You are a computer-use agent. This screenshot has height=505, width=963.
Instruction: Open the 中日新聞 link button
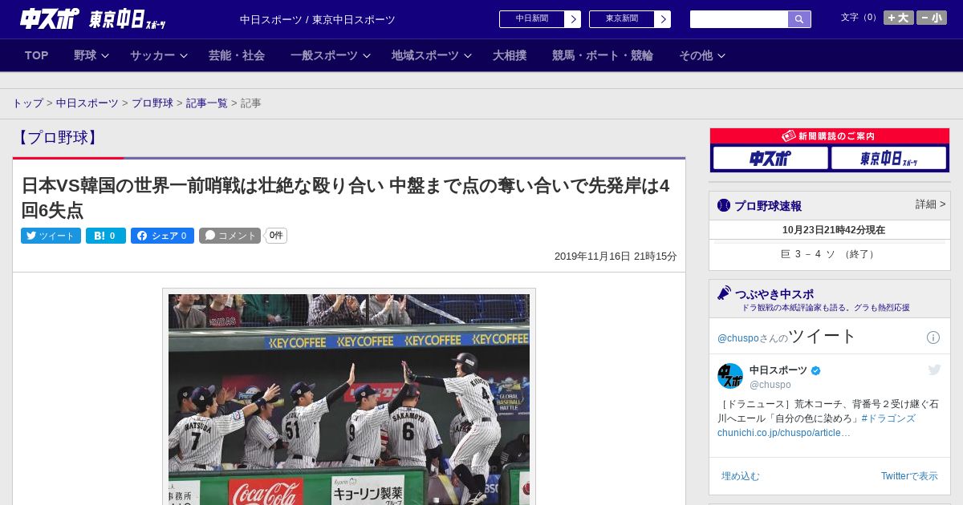click(x=532, y=19)
